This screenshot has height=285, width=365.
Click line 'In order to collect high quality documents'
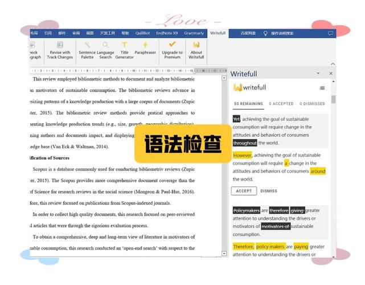click(113, 214)
